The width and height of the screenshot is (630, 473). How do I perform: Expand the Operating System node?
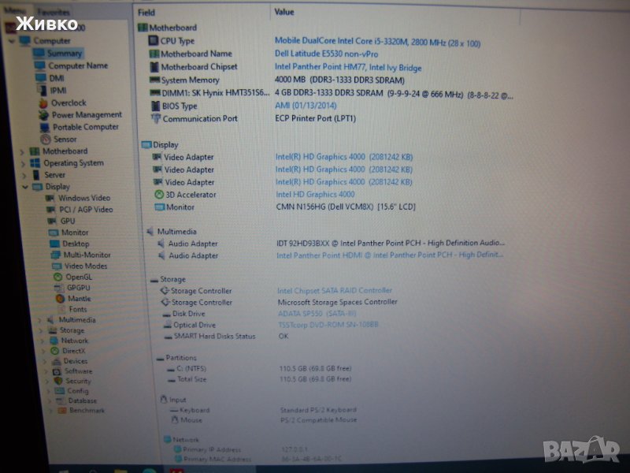(22, 163)
